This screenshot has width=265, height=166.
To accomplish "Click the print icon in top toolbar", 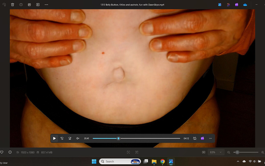I will [21, 5].
